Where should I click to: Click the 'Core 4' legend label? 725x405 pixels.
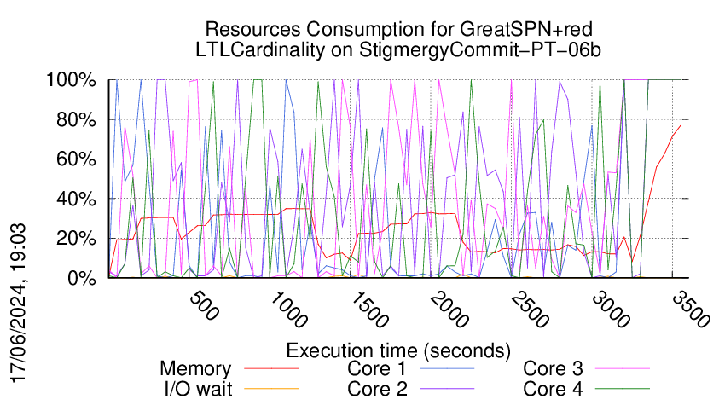point(553,389)
